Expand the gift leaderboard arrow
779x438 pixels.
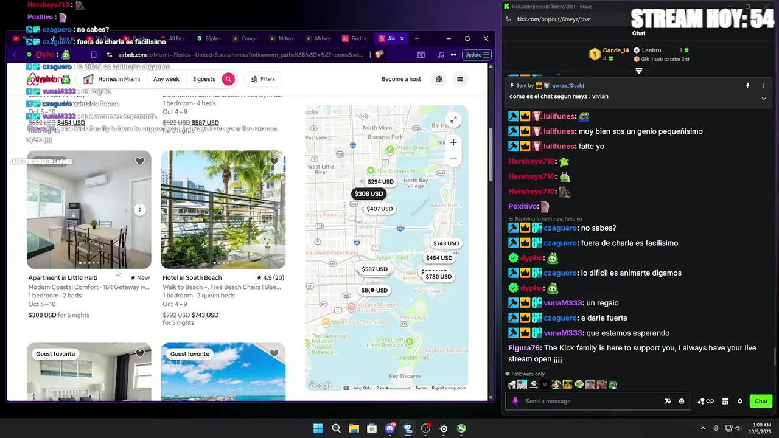click(x=639, y=71)
